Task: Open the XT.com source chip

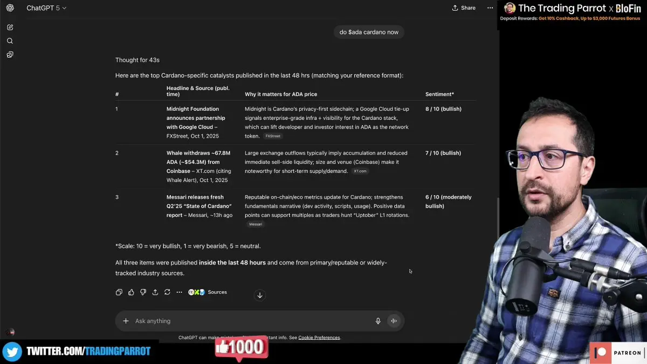Action: tap(360, 171)
